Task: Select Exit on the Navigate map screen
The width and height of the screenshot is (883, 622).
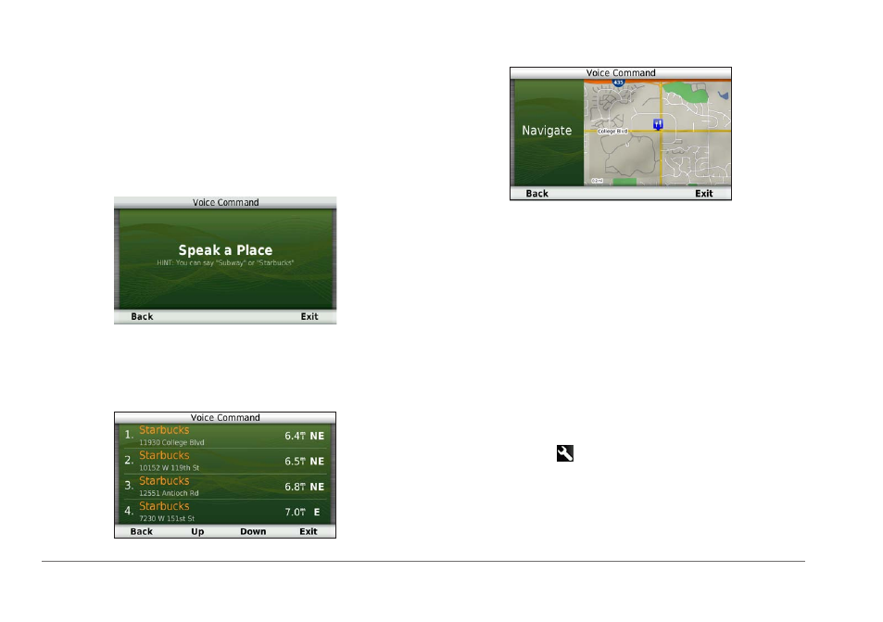Action: pyautogui.click(x=704, y=193)
